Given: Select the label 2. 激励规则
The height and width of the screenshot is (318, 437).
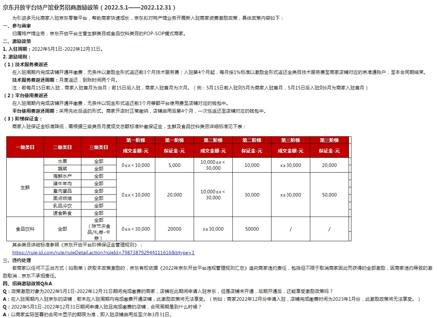Looking at the screenshot, I should tap(17, 57).
